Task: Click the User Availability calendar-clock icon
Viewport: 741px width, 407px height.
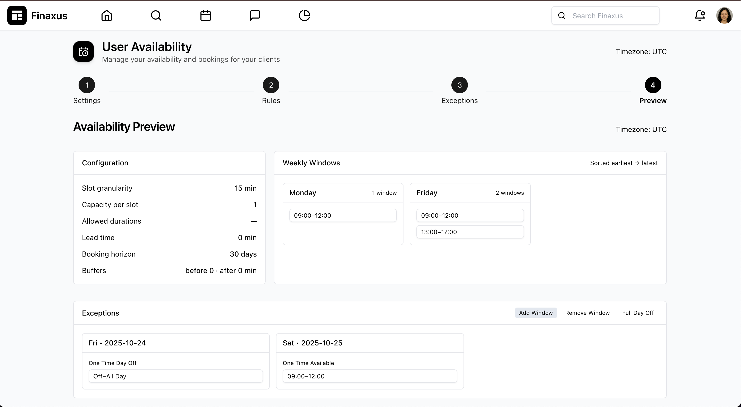Action: pos(83,52)
